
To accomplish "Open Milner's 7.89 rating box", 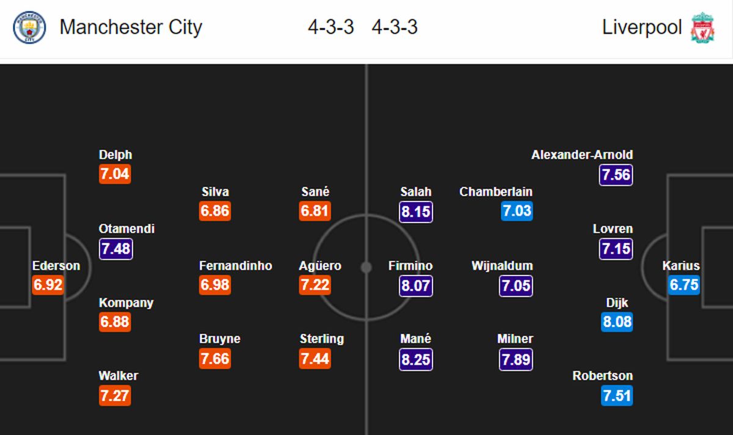I will (516, 359).
